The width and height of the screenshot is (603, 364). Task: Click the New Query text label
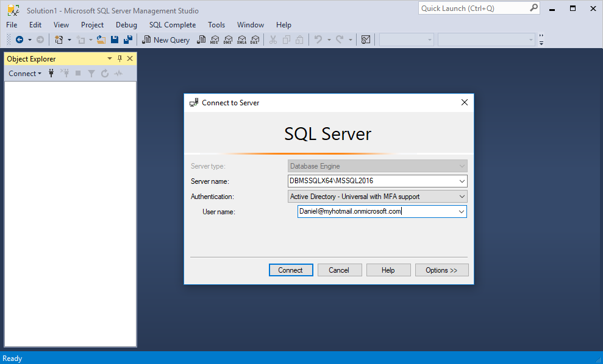click(x=171, y=40)
